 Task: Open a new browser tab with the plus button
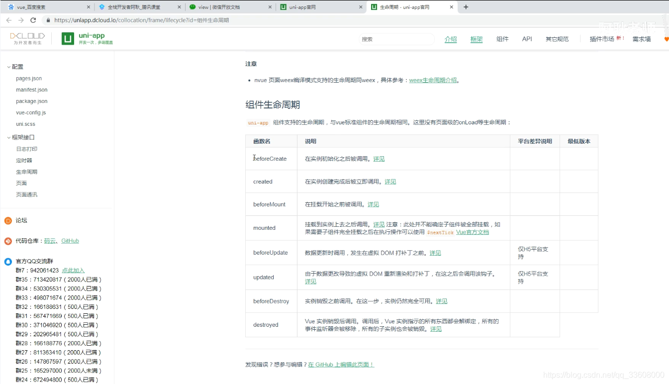(465, 7)
